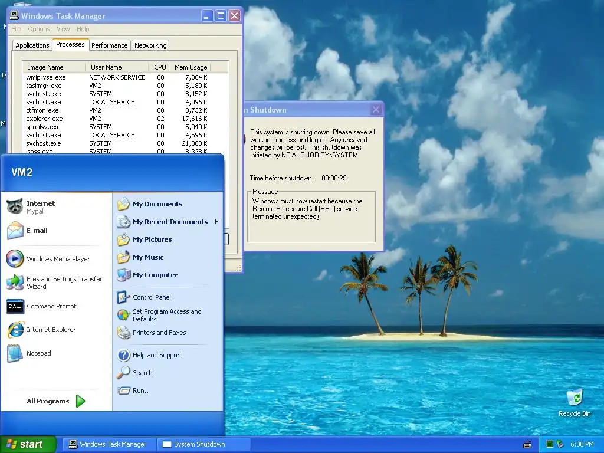Click the tray icon next to the clock
The image size is (604, 453).
(x=560, y=444)
